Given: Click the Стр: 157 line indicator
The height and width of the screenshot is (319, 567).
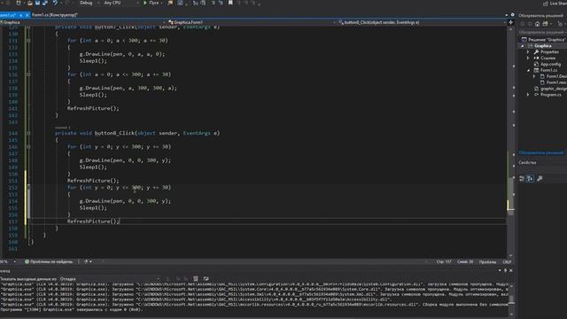Looking at the screenshot, I should click(444, 262).
